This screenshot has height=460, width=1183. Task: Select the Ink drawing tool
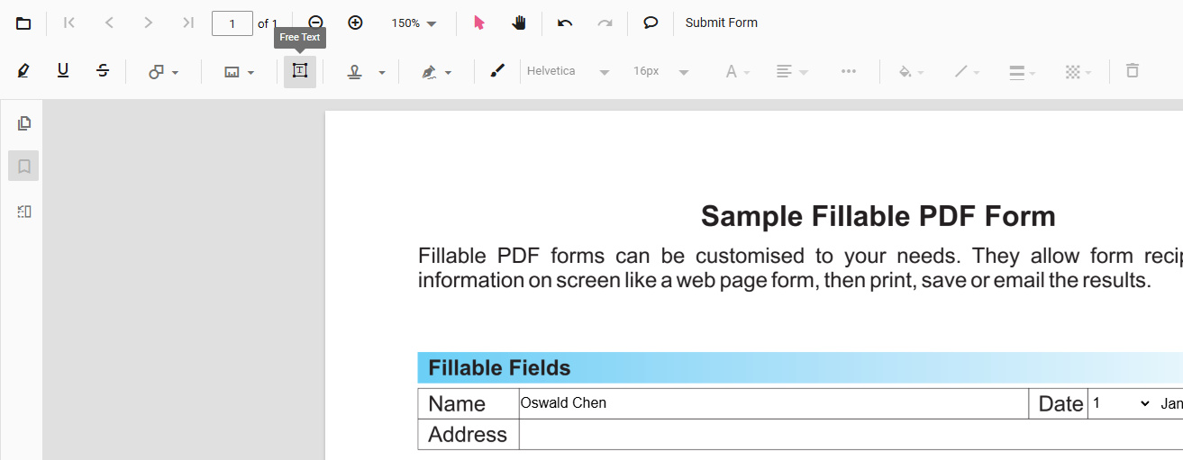tap(497, 71)
